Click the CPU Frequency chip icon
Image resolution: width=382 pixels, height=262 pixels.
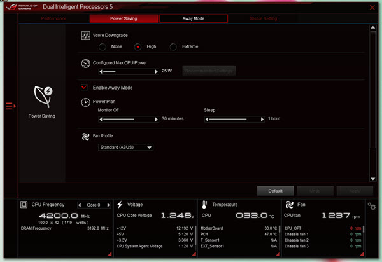click(24, 205)
